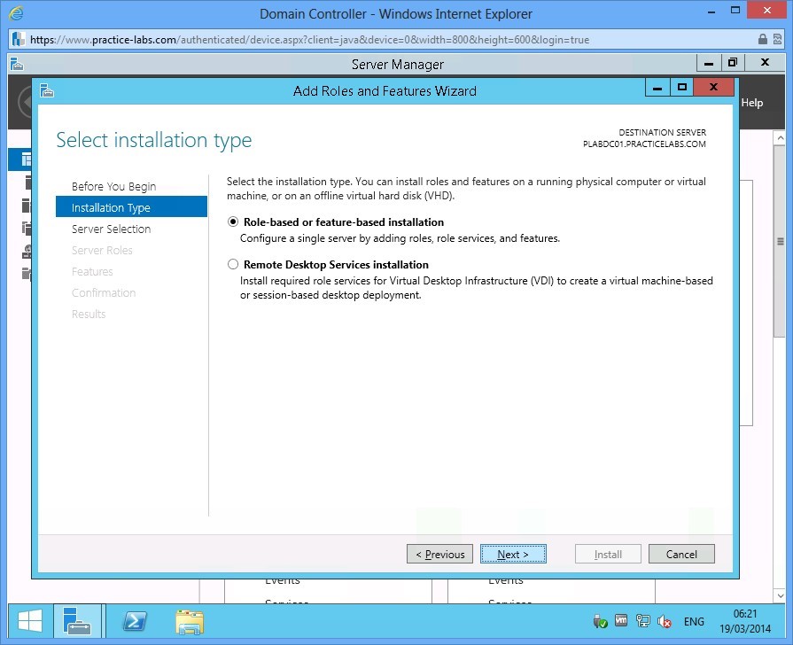
Task: Click the Add Roles wizard title bar icon
Action: click(x=47, y=90)
